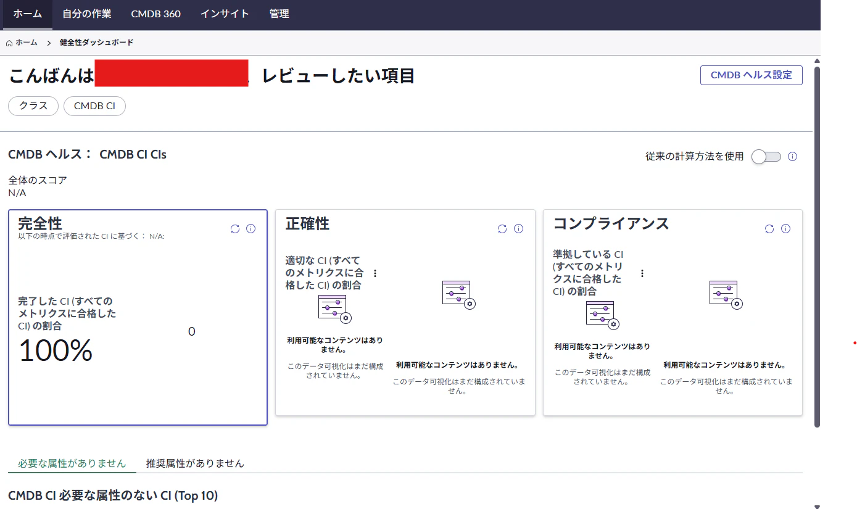This screenshot has width=857, height=509.
Task: Click the 準拠している CI の割合 label
Action: click(x=588, y=273)
